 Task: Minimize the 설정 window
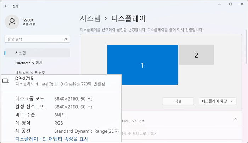point(219,4)
